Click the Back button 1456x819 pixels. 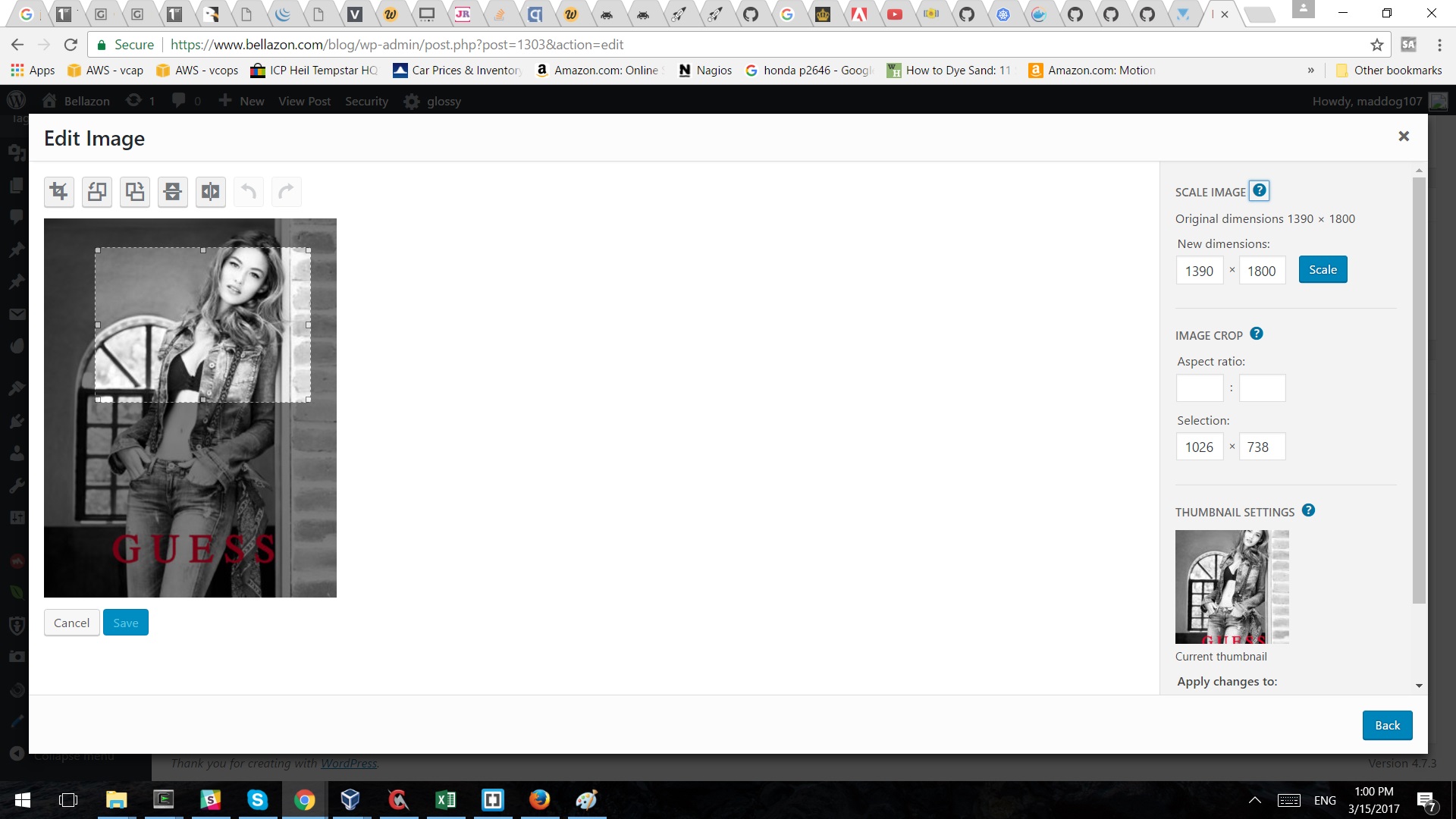click(1387, 725)
